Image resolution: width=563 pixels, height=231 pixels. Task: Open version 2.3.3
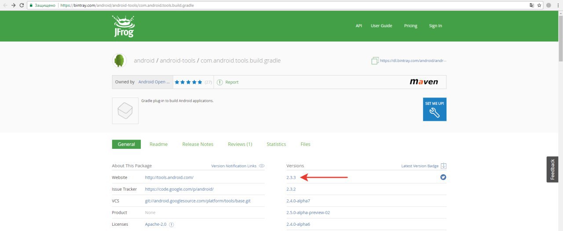pyautogui.click(x=291, y=177)
